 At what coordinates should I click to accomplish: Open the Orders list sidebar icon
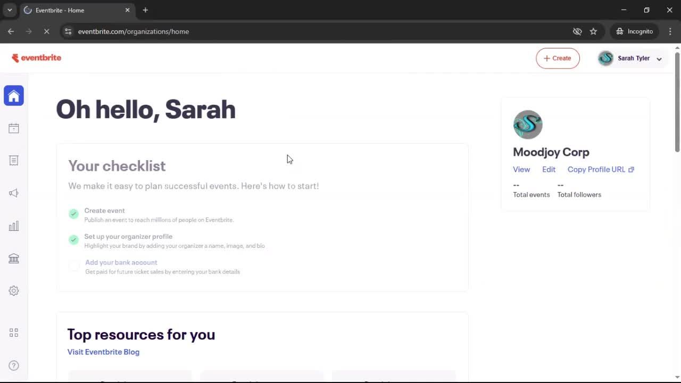(x=14, y=161)
